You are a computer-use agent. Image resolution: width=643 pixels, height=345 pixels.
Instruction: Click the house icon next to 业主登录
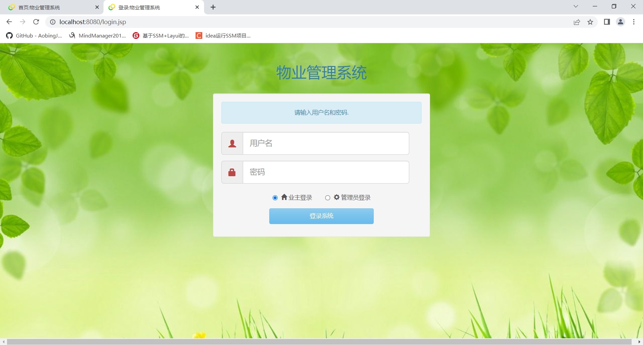[x=284, y=197]
